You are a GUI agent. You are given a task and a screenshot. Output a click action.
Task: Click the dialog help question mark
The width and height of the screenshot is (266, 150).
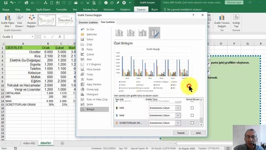pos(193,15)
